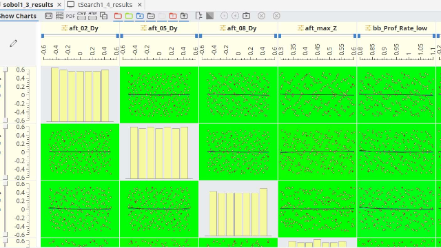
Task: Open third-row scatter plot under aft_05_Dy
Action: (x=159, y=209)
